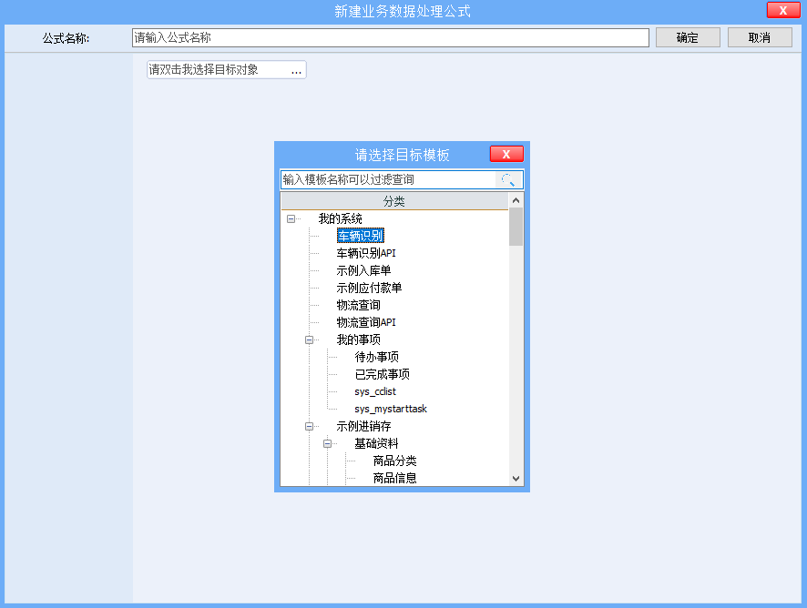
Task: Collapse the 我的系统 root node
Action: (291, 219)
